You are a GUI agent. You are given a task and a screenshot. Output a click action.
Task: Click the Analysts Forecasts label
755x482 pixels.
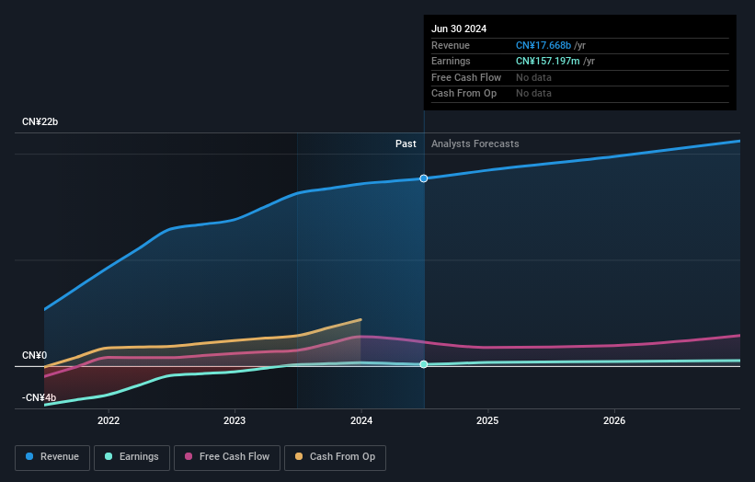click(475, 144)
